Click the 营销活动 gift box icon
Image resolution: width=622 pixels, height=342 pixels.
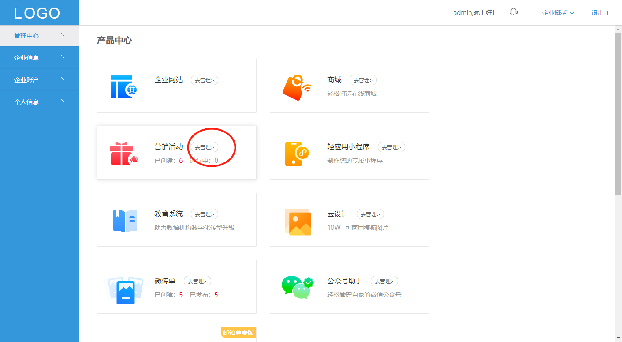point(124,154)
